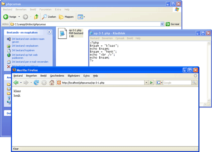Click the Google search input box
Image resolution: width=212 pixels, height=152 pixels.
coord(177,83)
